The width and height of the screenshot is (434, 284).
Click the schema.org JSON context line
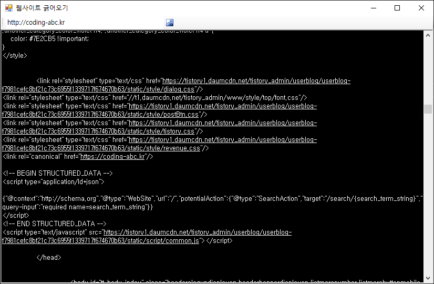point(212,199)
